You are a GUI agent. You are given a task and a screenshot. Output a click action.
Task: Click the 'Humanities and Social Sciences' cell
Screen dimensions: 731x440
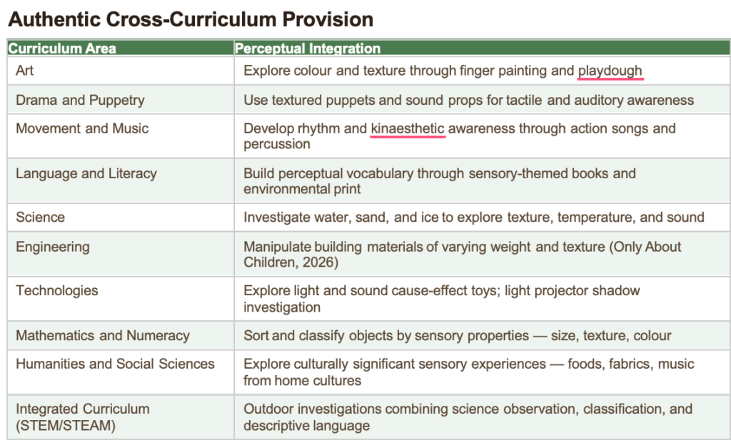(x=115, y=364)
